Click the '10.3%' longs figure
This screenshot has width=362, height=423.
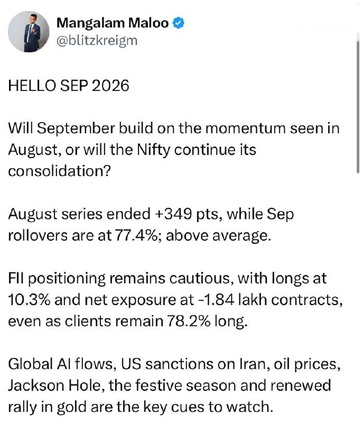coord(29,300)
